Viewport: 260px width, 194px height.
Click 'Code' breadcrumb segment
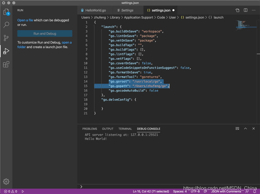pyautogui.click(x=161, y=17)
